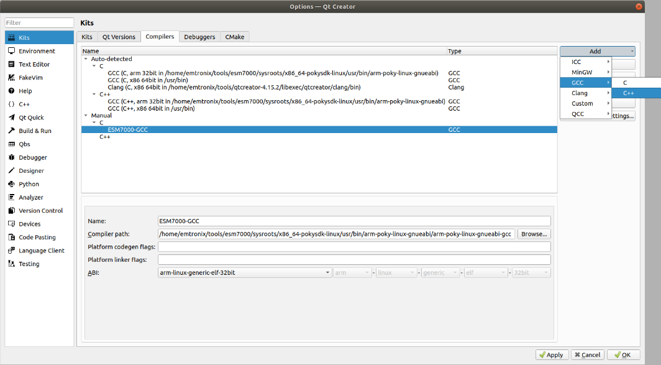The width and height of the screenshot is (661, 365).
Task: Switch to the Compilers tab
Action: [x=160, y=36]
